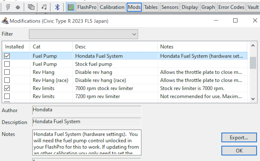Sort by the Installed column header
Screen dimensions: 260x161
point(16,47)
